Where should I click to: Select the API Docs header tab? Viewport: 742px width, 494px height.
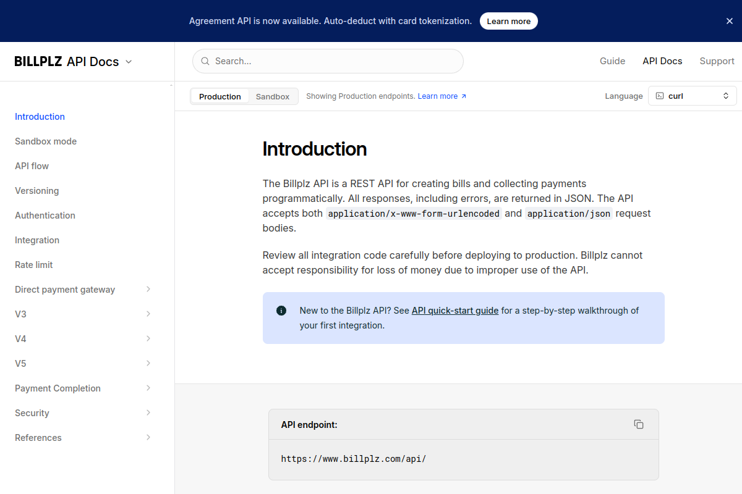(x=662, y=61)
